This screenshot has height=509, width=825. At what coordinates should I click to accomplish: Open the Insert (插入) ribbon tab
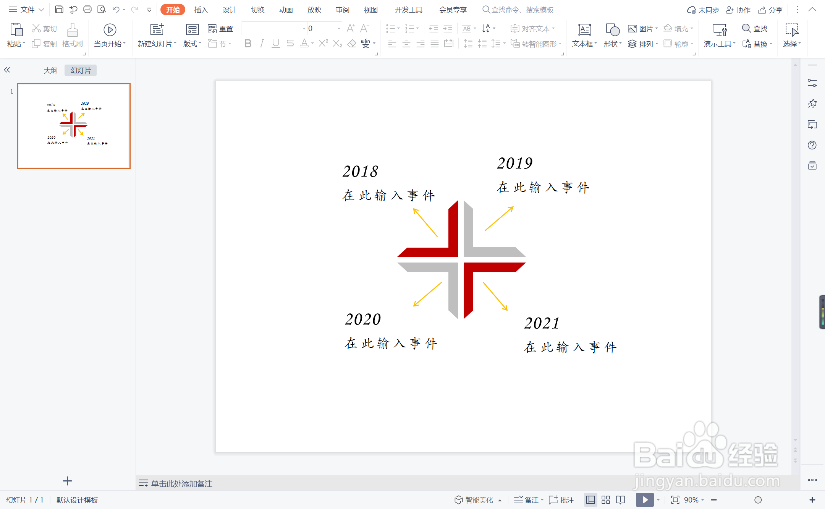tap(201, 10)
